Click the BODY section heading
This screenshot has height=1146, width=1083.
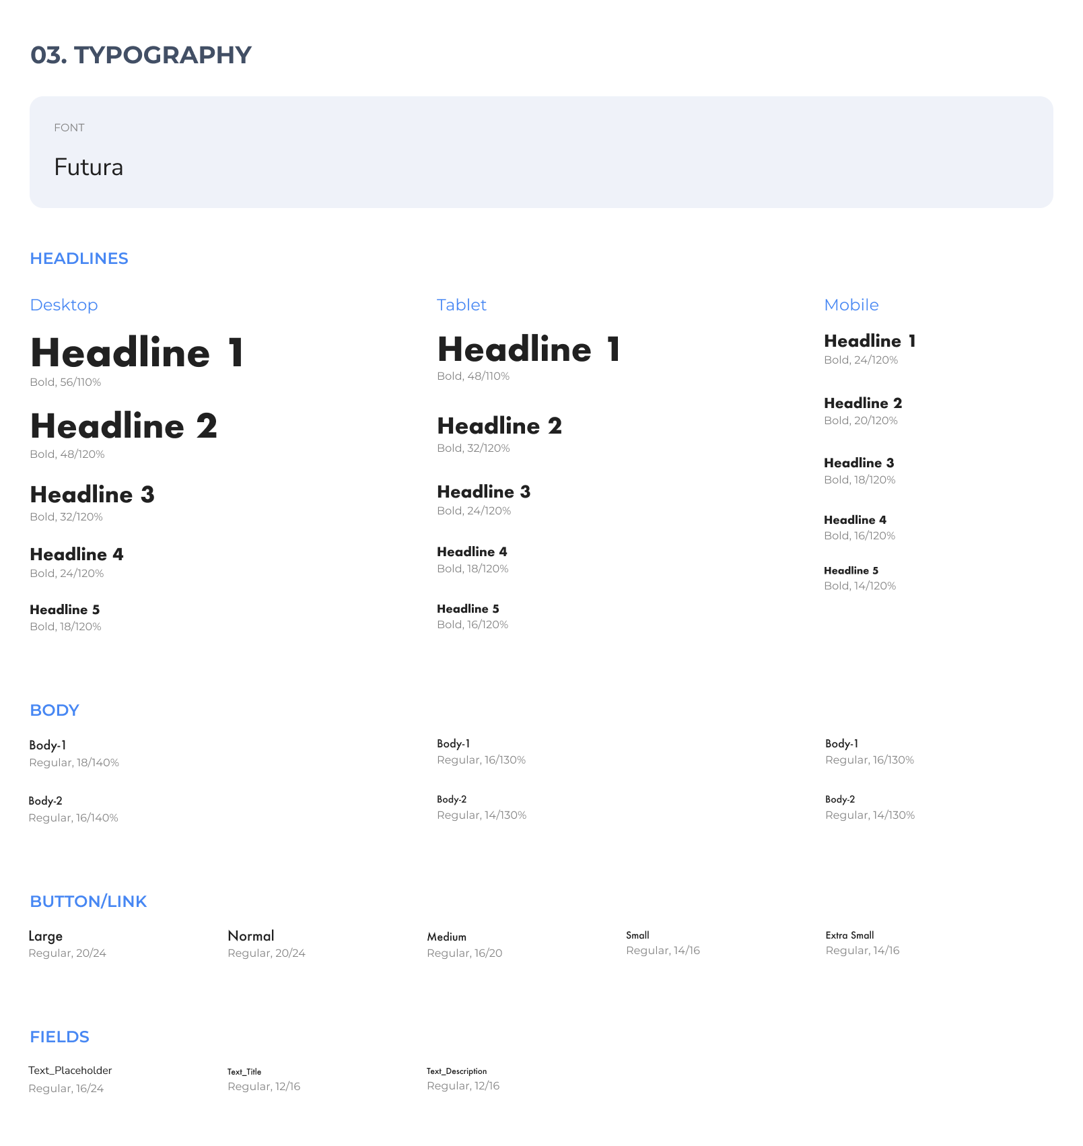55,710
